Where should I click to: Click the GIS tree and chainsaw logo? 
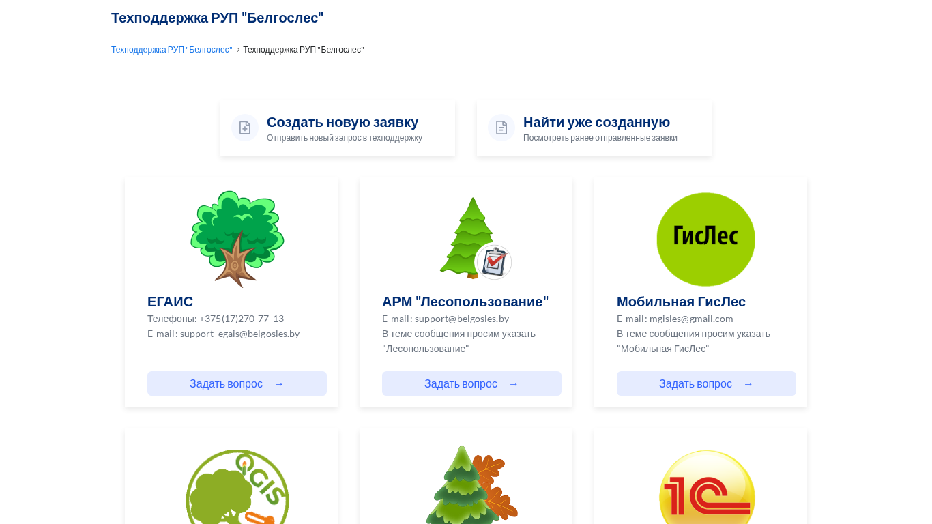[237, 486]
